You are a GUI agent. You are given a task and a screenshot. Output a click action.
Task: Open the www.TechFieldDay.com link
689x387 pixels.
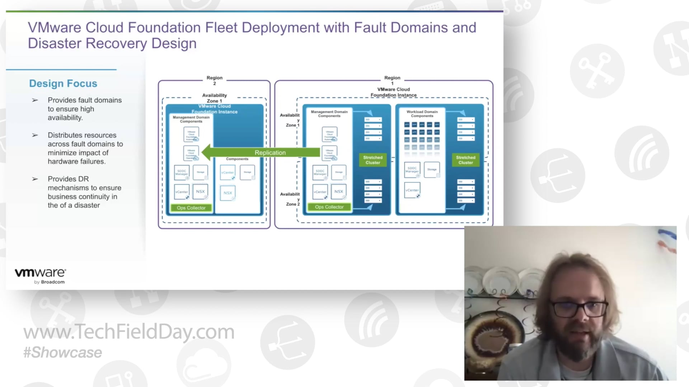point(128,331)
